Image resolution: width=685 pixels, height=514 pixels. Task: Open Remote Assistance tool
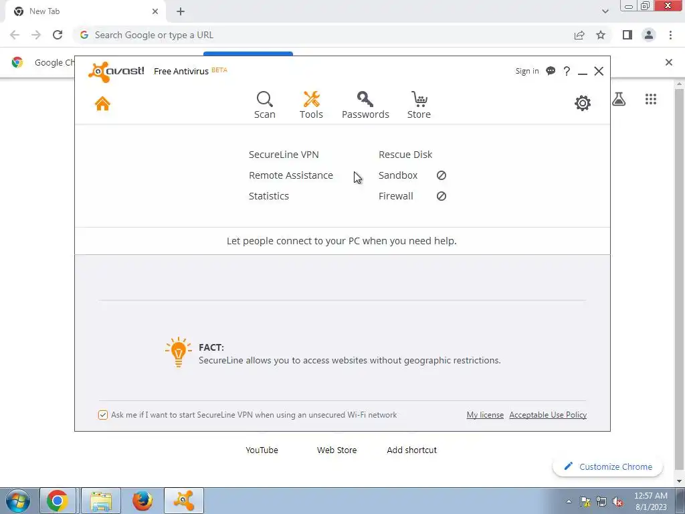[x=291, y=175]
